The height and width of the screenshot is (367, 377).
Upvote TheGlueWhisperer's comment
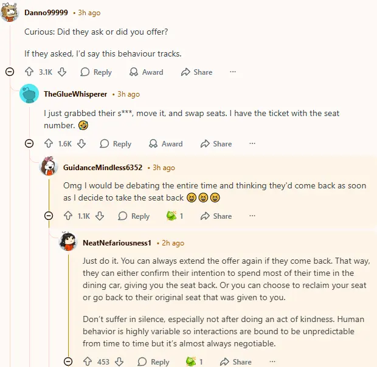coord(49,144)
